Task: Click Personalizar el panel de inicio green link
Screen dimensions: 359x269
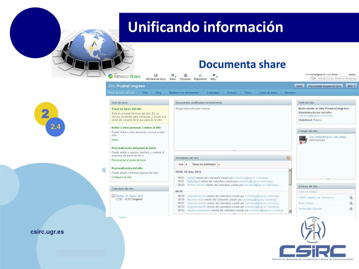Action: (129, 160)
